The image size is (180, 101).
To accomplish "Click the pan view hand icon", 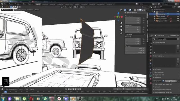I will pos(121,26).
